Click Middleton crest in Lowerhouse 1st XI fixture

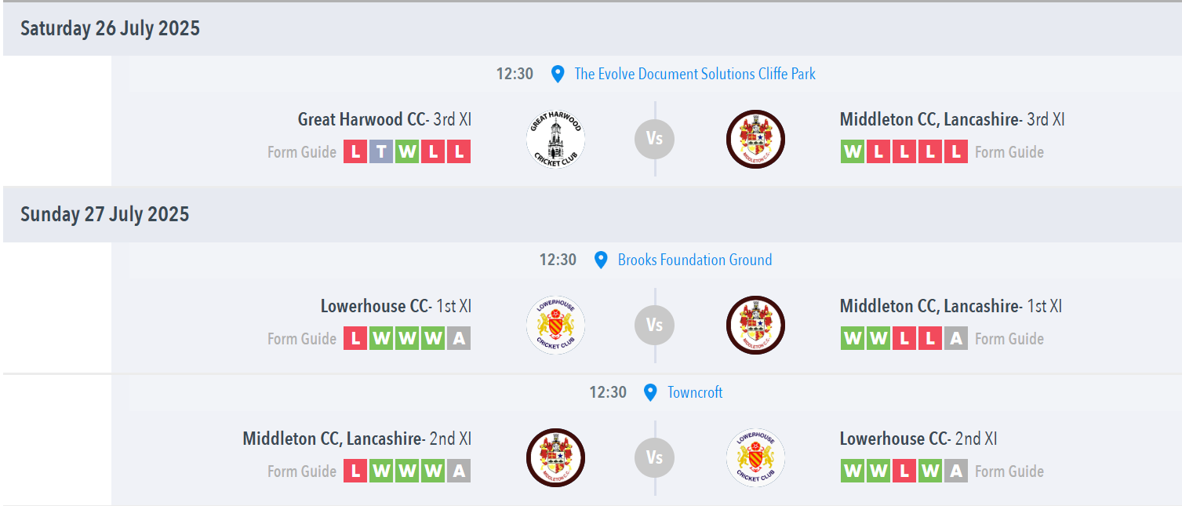(755, 325)
